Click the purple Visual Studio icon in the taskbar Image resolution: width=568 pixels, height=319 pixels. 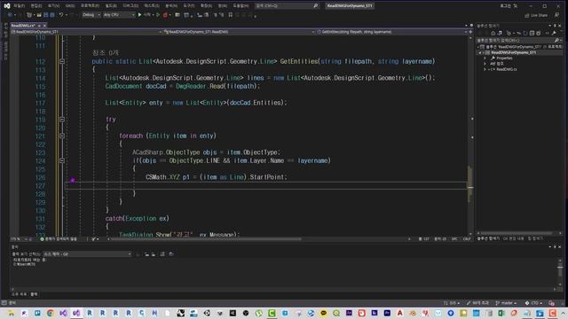(x=76, y=313)
